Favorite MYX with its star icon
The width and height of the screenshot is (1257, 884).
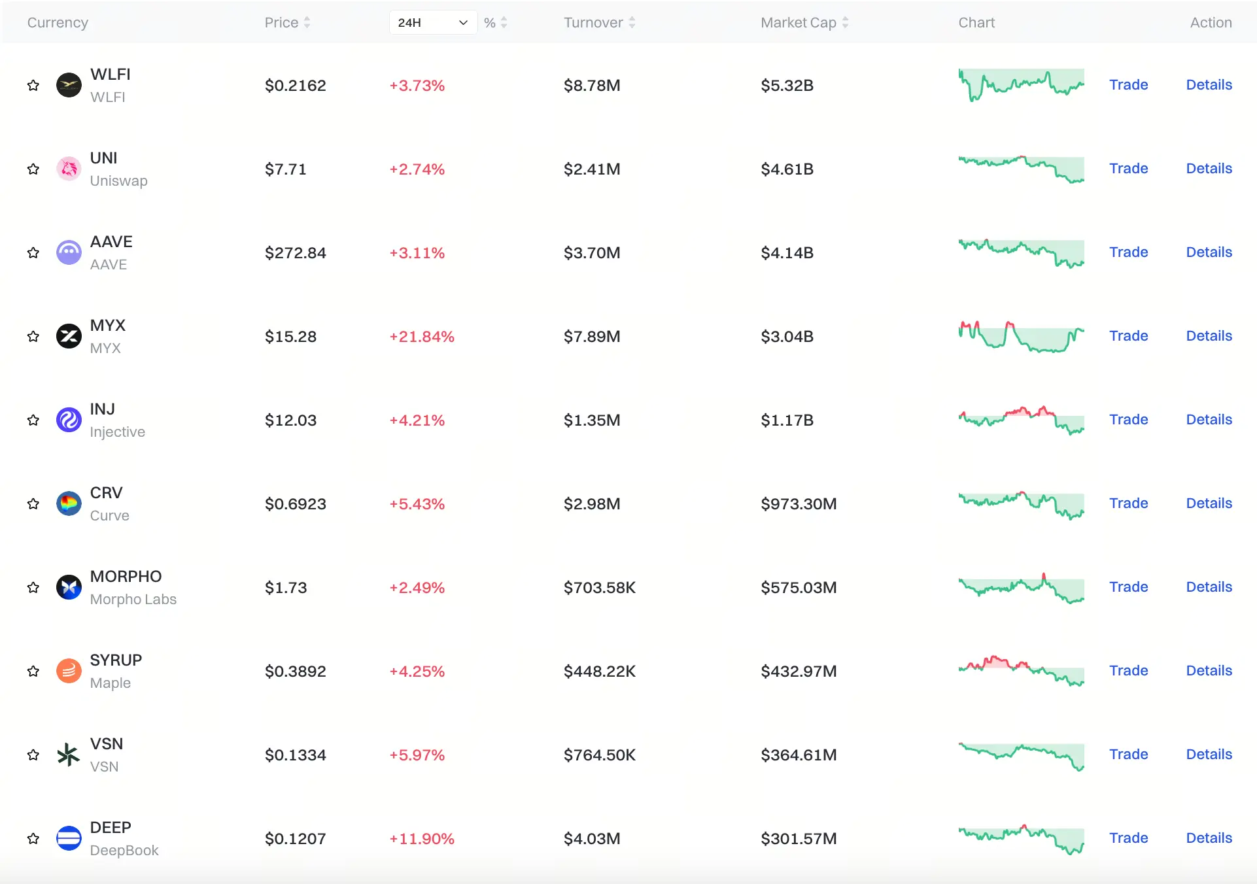click(33, 337)
